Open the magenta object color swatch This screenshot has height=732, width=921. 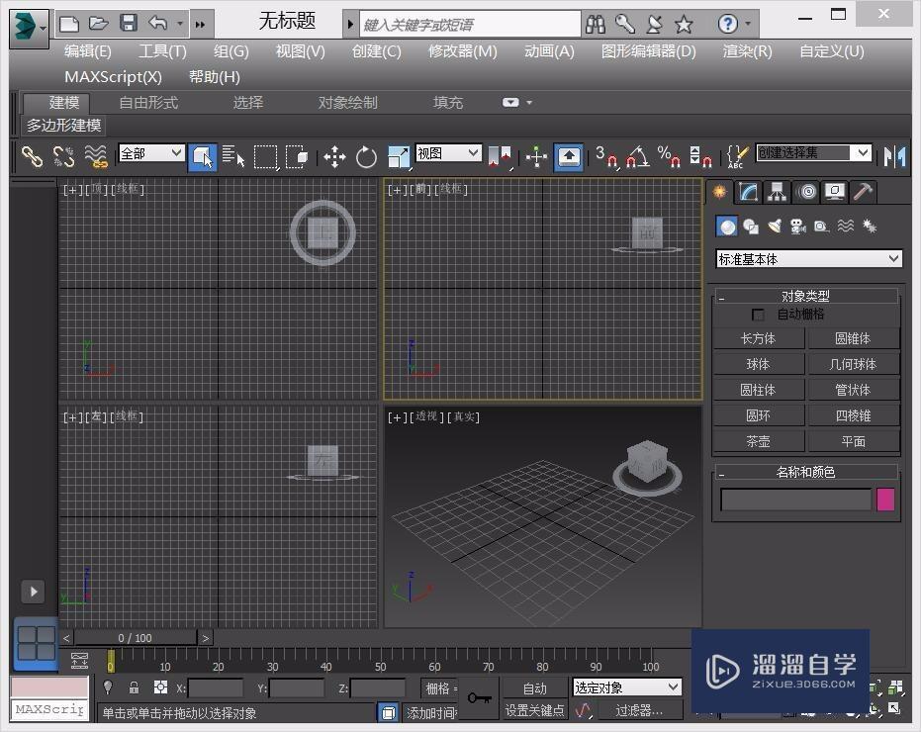click(x=885, y=500)
